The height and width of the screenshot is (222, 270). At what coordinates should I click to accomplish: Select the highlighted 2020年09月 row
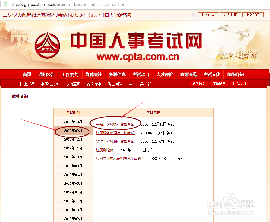(x=73, y=130)
